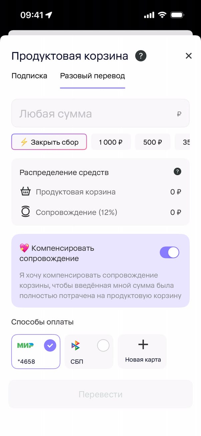
Task: Select the СБП payment radio button
Action: (x=103, y=346)
